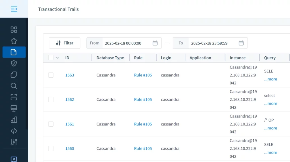Image resolution: width=290 pixels, height=162 pixels.
Task: Open the shield security icon in sidebar
Action: point(14,63)
